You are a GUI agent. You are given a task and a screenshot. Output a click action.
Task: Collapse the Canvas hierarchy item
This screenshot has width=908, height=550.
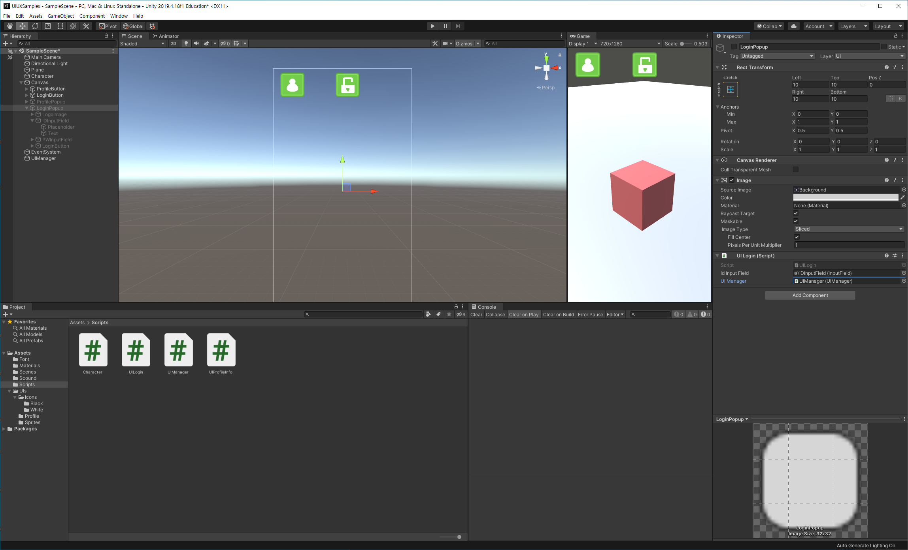tap(21, 83)
